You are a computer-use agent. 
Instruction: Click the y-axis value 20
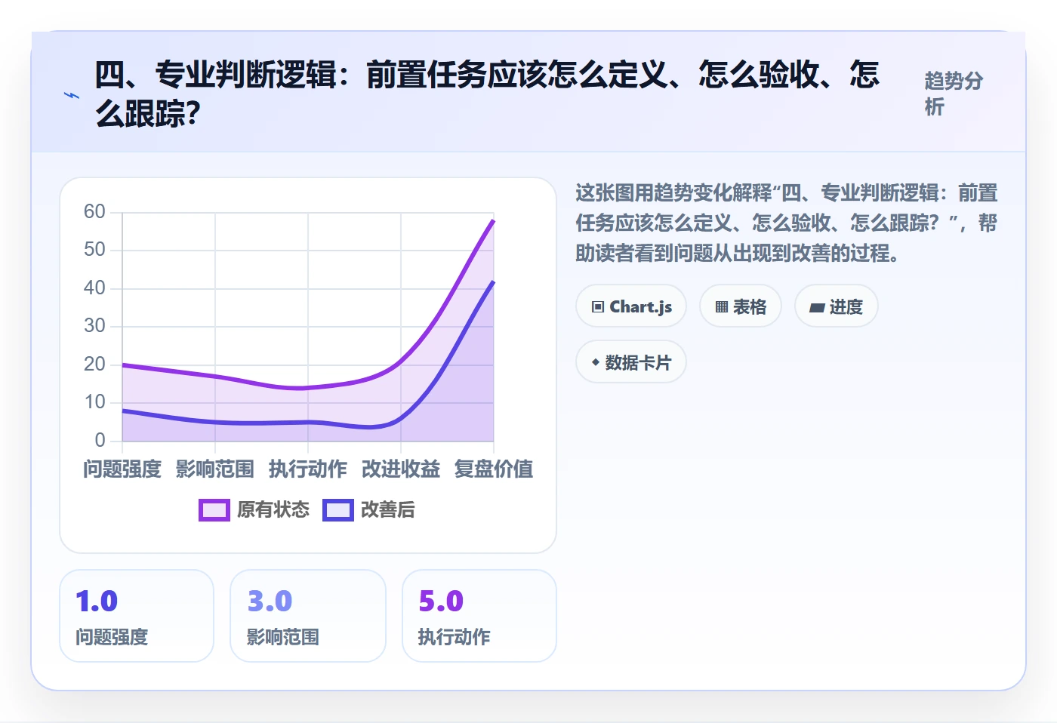[x=94, y=364]
